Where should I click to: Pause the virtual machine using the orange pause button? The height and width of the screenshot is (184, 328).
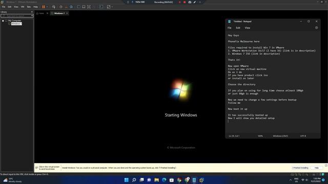pyautogui.click(x=44, y=7)
